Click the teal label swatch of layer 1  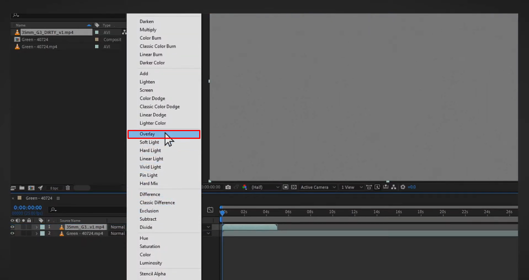coord(43,227)
